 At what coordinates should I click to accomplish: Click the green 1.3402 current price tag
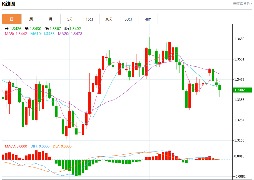coord(242,90)
